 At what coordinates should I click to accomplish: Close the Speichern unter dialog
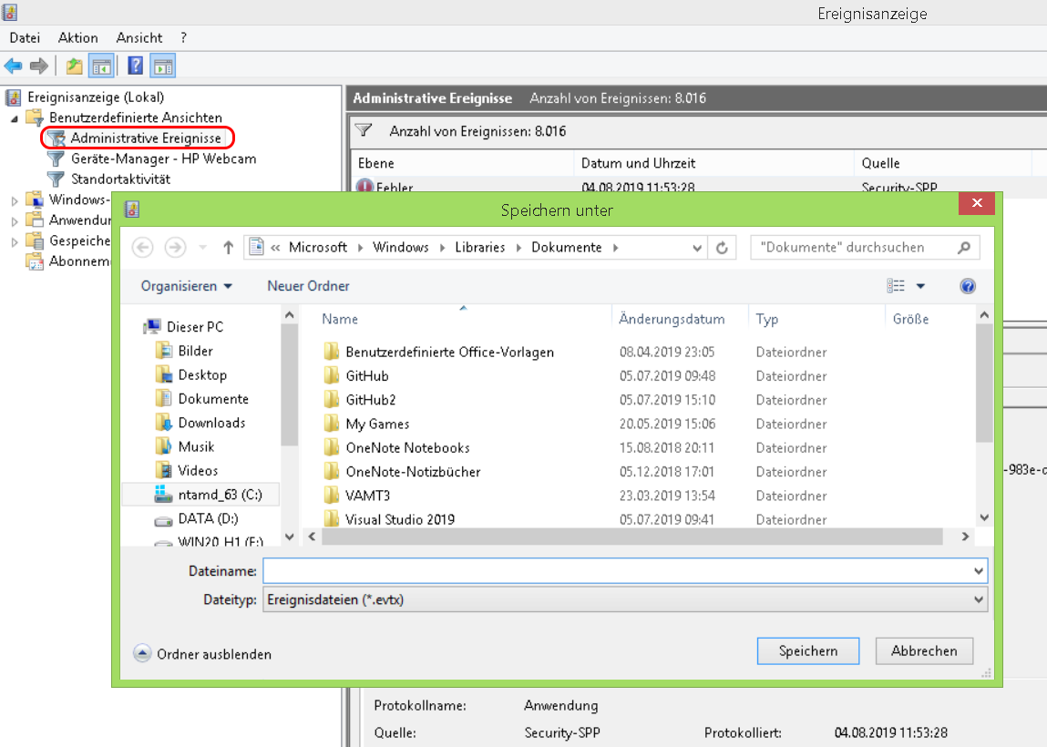click(976, 203)
